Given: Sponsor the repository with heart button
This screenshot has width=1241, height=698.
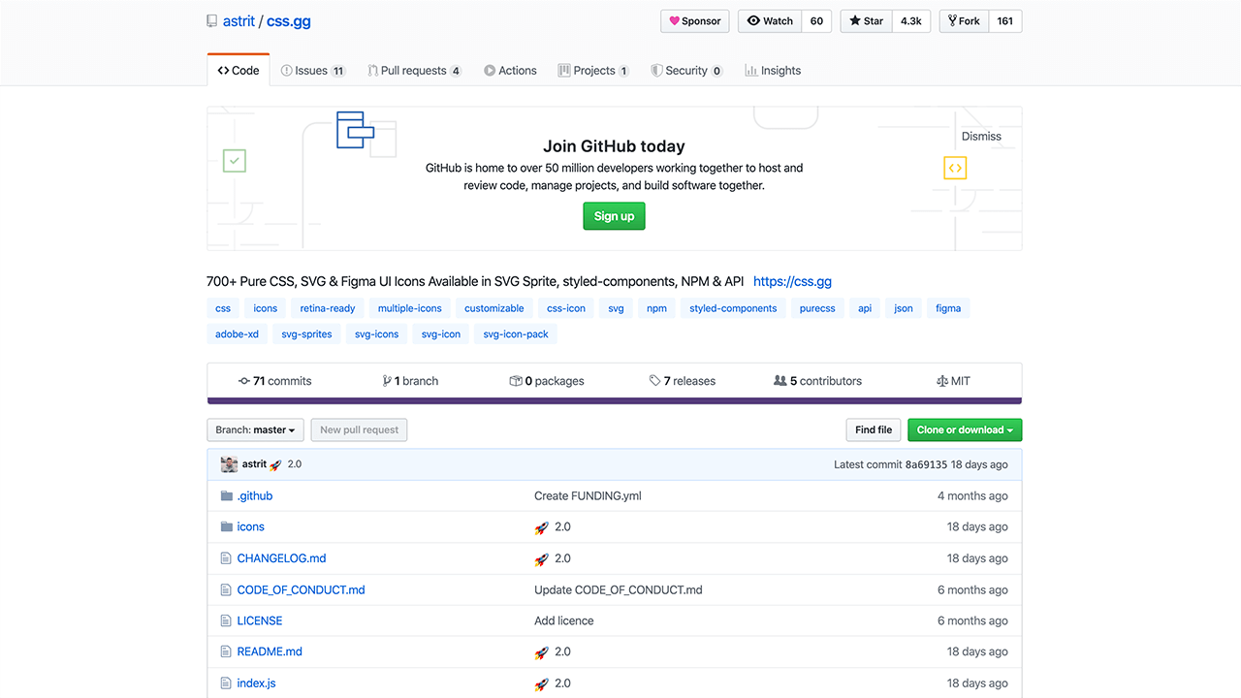Looking at the screenshot, I should click(695, 21).
